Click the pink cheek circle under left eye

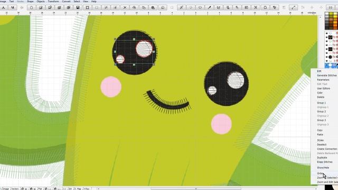pyautogui.click(x=111, y=87)
